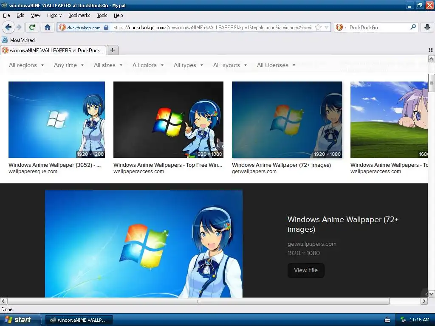Image resolution: width=435 pixels, height=326 pixels.
Task: Open the Most Visited bookmarks folder
Action: click(x=18, y=40)
